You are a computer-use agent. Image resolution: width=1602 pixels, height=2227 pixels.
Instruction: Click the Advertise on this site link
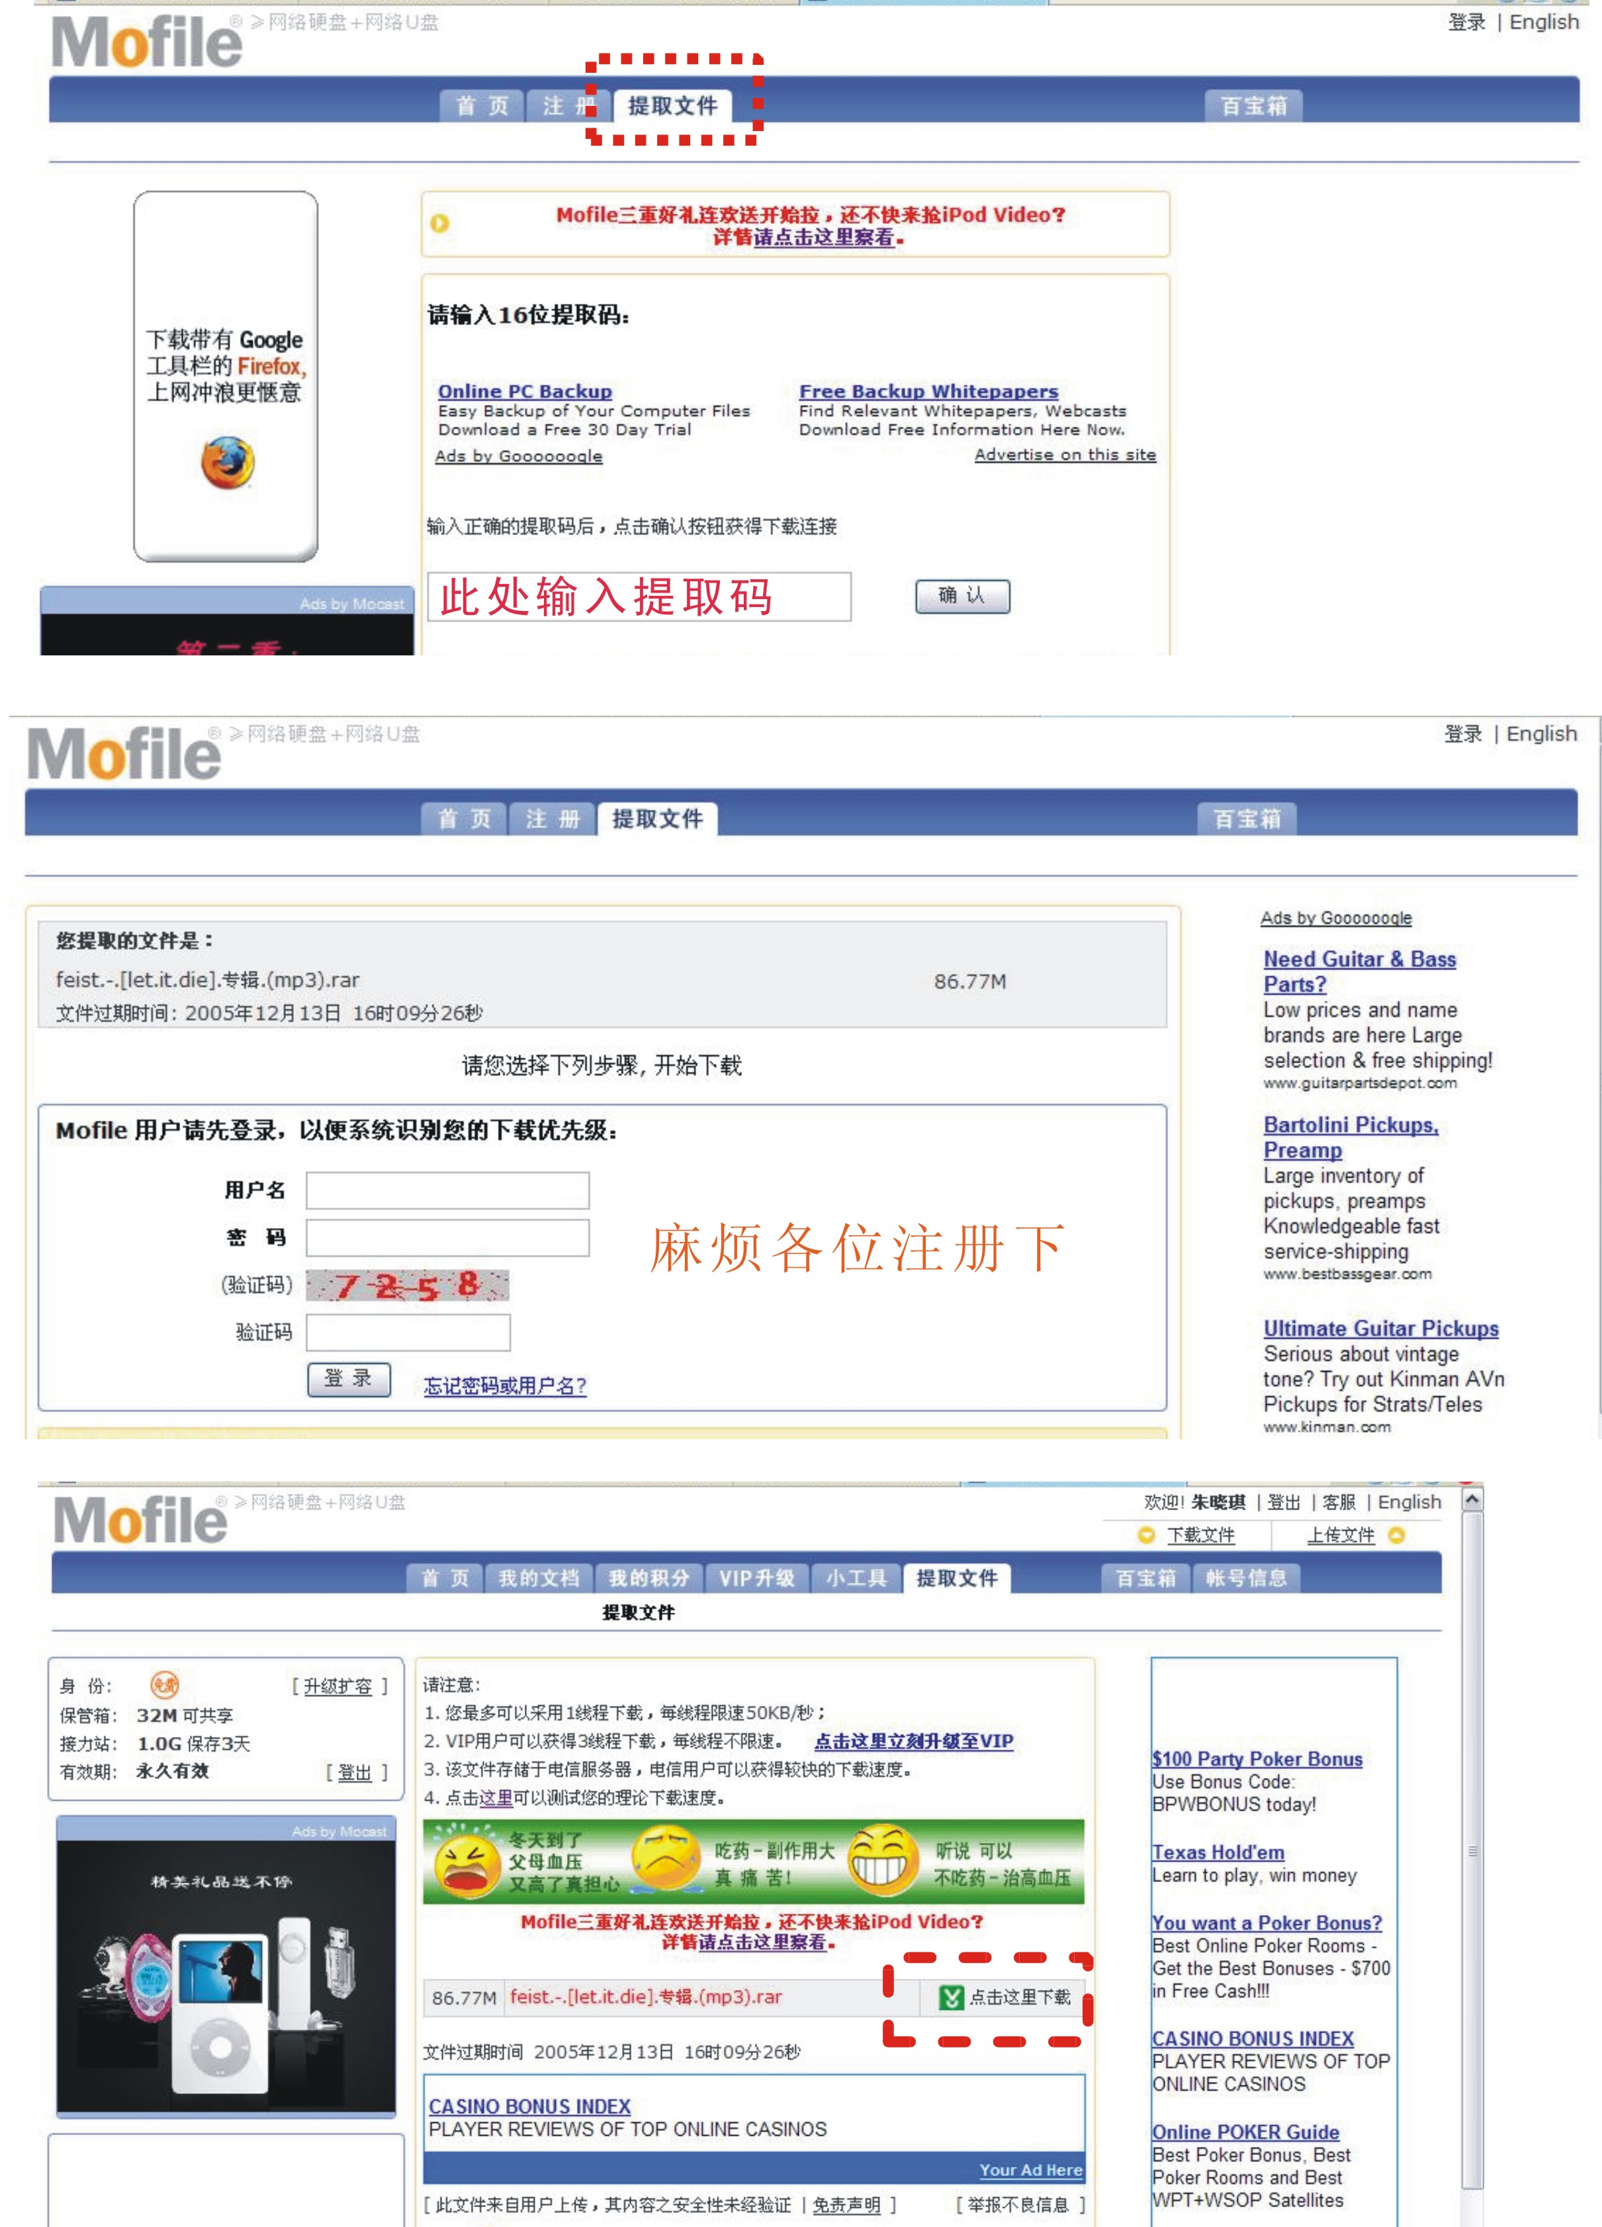click(1065, 455)
